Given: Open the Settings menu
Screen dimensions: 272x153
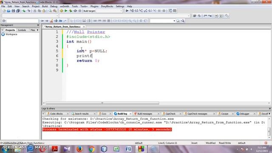Looking at the screenshot, I should pyautogui.click(x=120, y=6).
